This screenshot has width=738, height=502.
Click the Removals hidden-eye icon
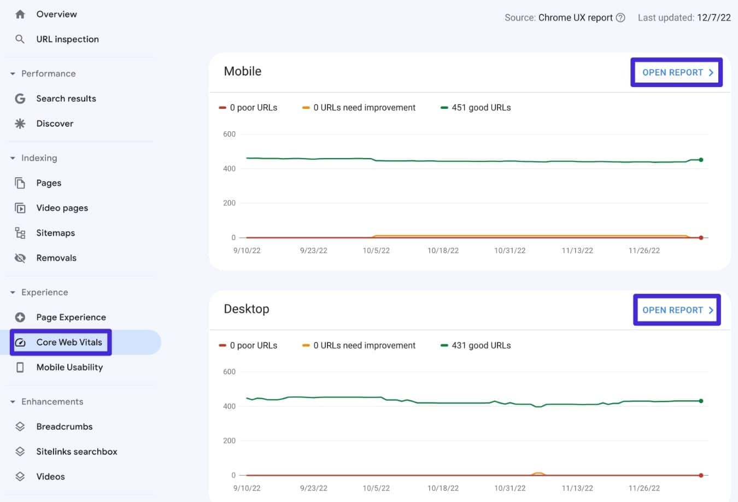(x=20, y=258)
